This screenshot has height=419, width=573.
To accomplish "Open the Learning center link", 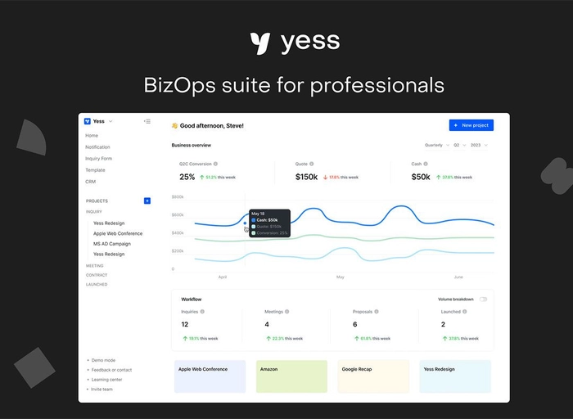I will (106, 380).
